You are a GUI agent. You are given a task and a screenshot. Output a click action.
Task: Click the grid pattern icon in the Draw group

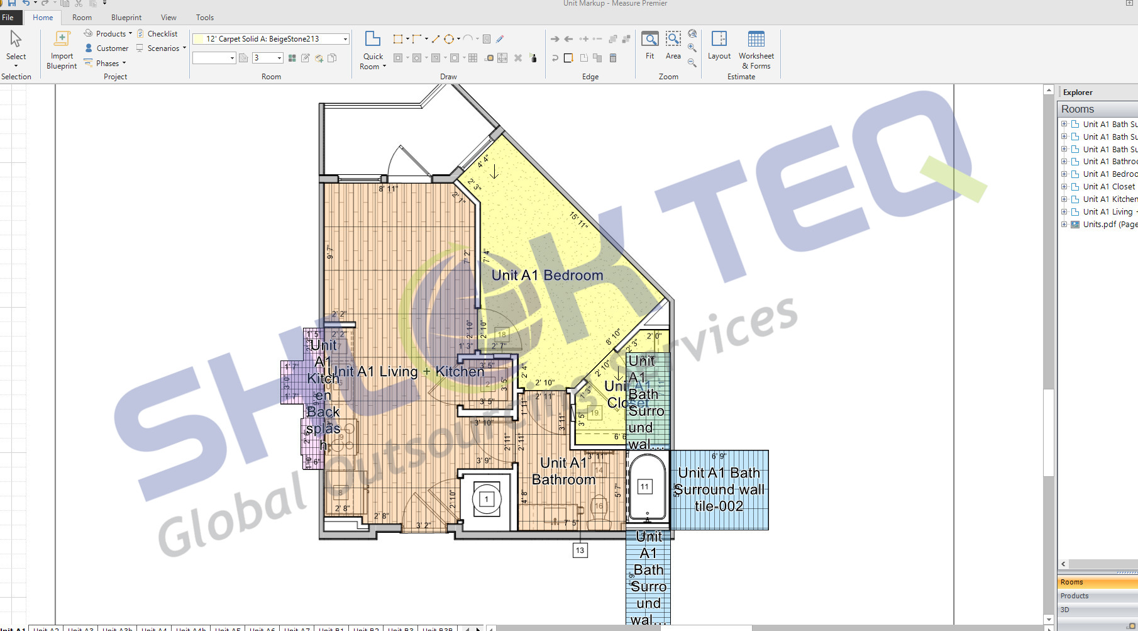(473, 58)
